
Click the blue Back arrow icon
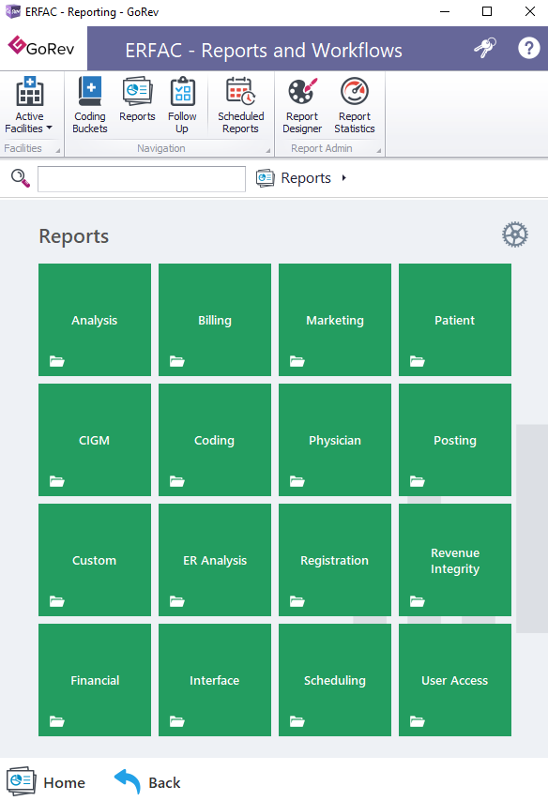click(x=128, y=781)
